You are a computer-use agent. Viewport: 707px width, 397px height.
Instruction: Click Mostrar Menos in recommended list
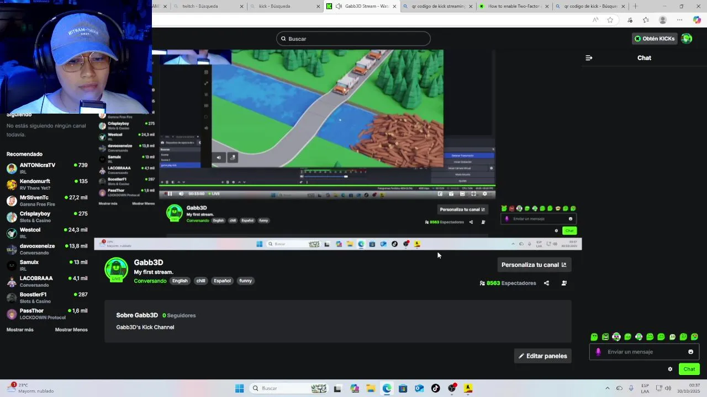[71, 330]
